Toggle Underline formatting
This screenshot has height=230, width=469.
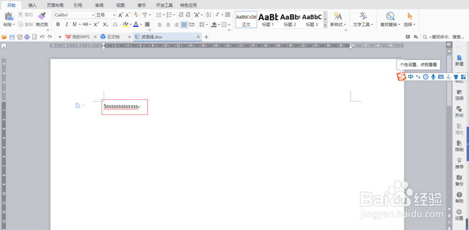coord(75,24)
